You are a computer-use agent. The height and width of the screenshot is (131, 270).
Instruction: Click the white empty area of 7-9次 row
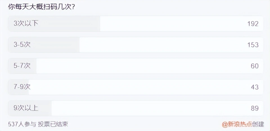pyautogui.click(x=141, y=87)
